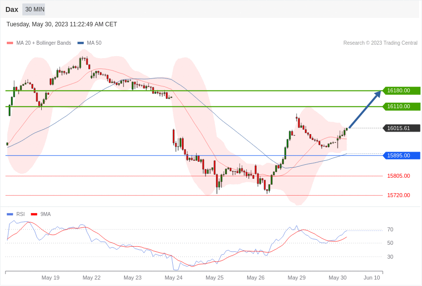Click the date 'Tuesday, May 30, 2023 11:22:49 AM CET'
Image resolution: width=422 pixels, height=286 pixels.
[62, 24]
